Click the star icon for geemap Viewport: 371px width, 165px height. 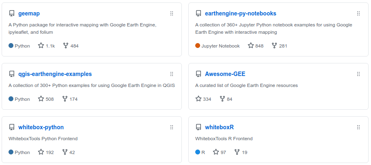(x=41, y=46)
